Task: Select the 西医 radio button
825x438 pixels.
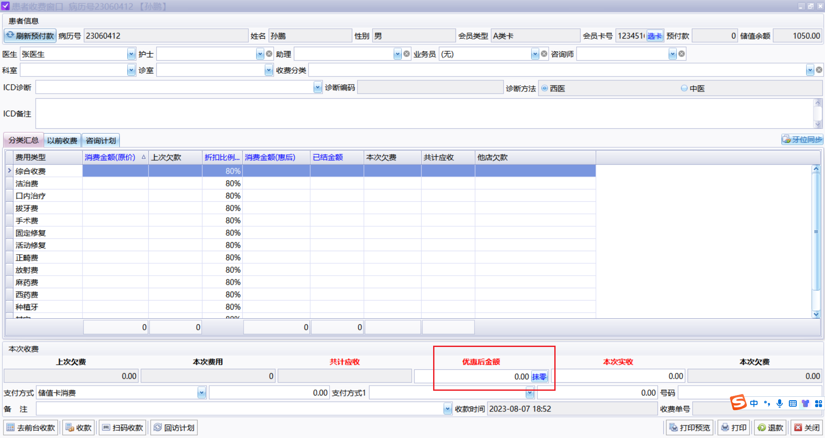Action: (x=544, y=88)
